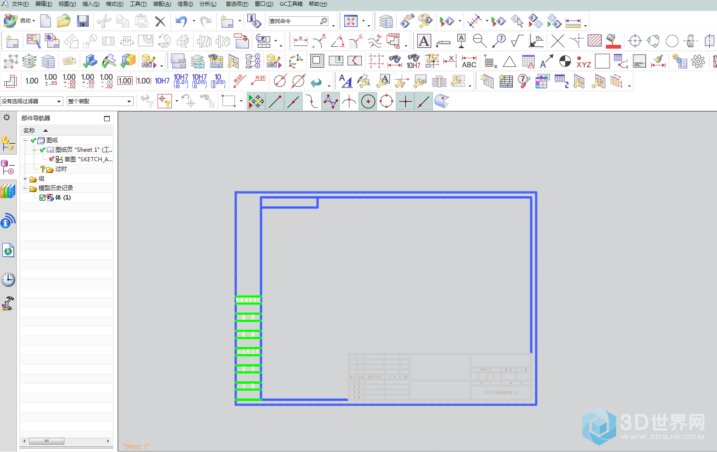Open the History clock icon in the sidebar

(8, 280)
